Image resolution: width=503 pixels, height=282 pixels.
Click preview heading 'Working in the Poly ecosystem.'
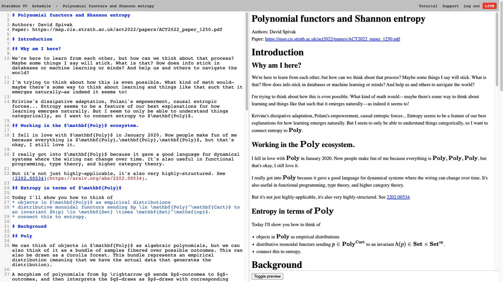point(303,145)
